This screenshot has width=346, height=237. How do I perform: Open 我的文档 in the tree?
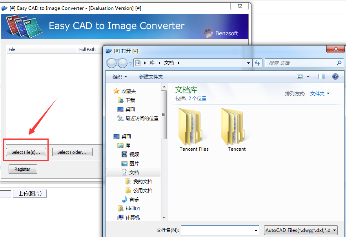[x=139, y=182]
